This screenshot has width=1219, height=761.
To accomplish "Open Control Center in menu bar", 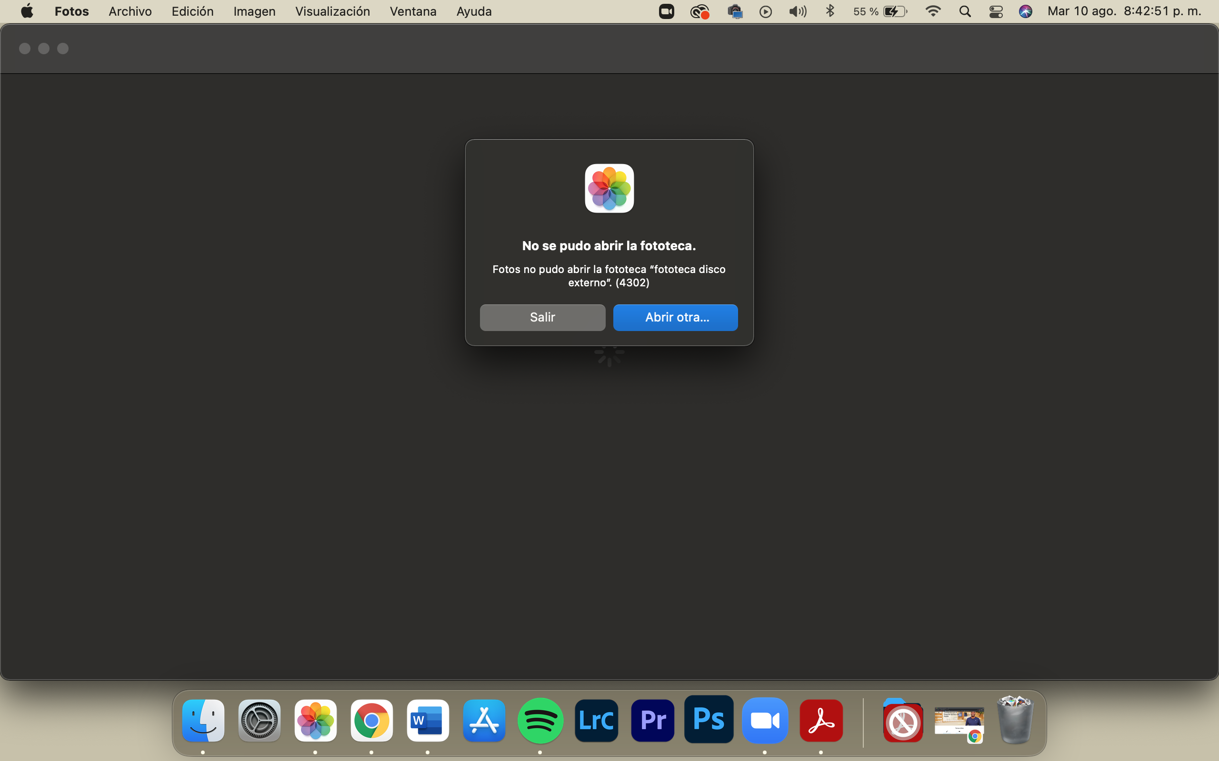I will [995, 11].
